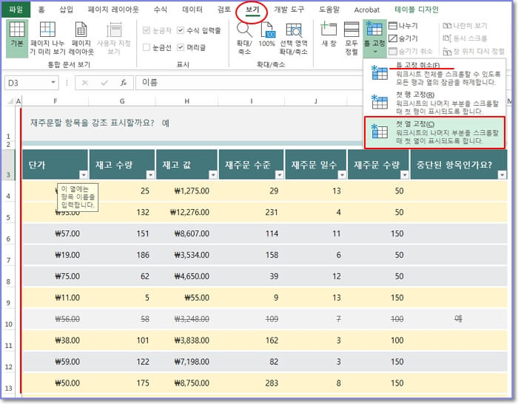Switch to the 테이블 디자인 tab
Viewport: 518px width, 404px height.
click(416, 10)
